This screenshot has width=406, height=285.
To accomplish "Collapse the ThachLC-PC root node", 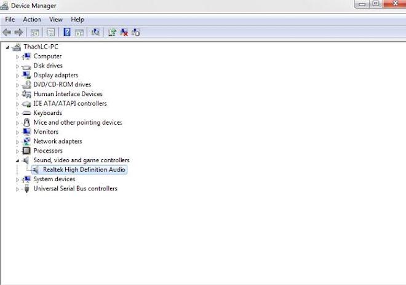I will 7,47.
